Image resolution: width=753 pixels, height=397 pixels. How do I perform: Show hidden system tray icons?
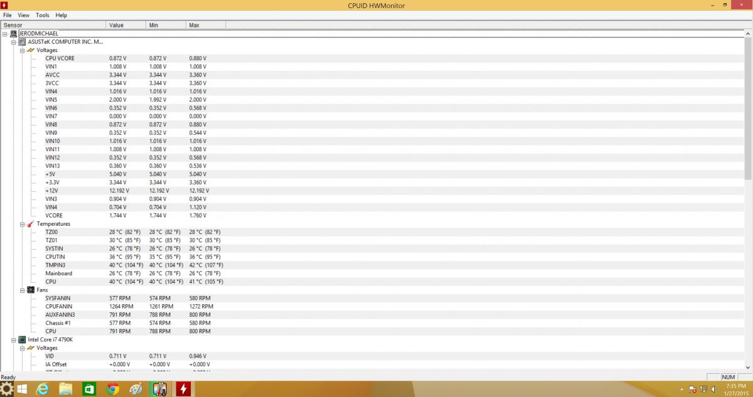click(682, 389)
